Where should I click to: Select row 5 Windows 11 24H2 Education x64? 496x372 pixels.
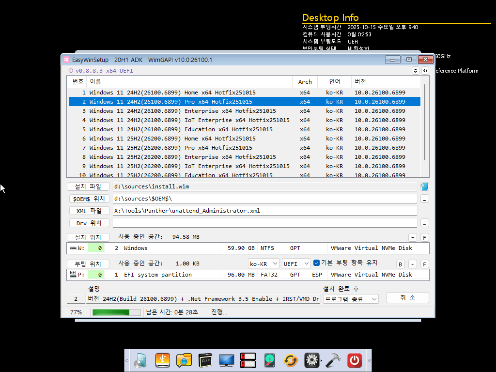[245, 129]
